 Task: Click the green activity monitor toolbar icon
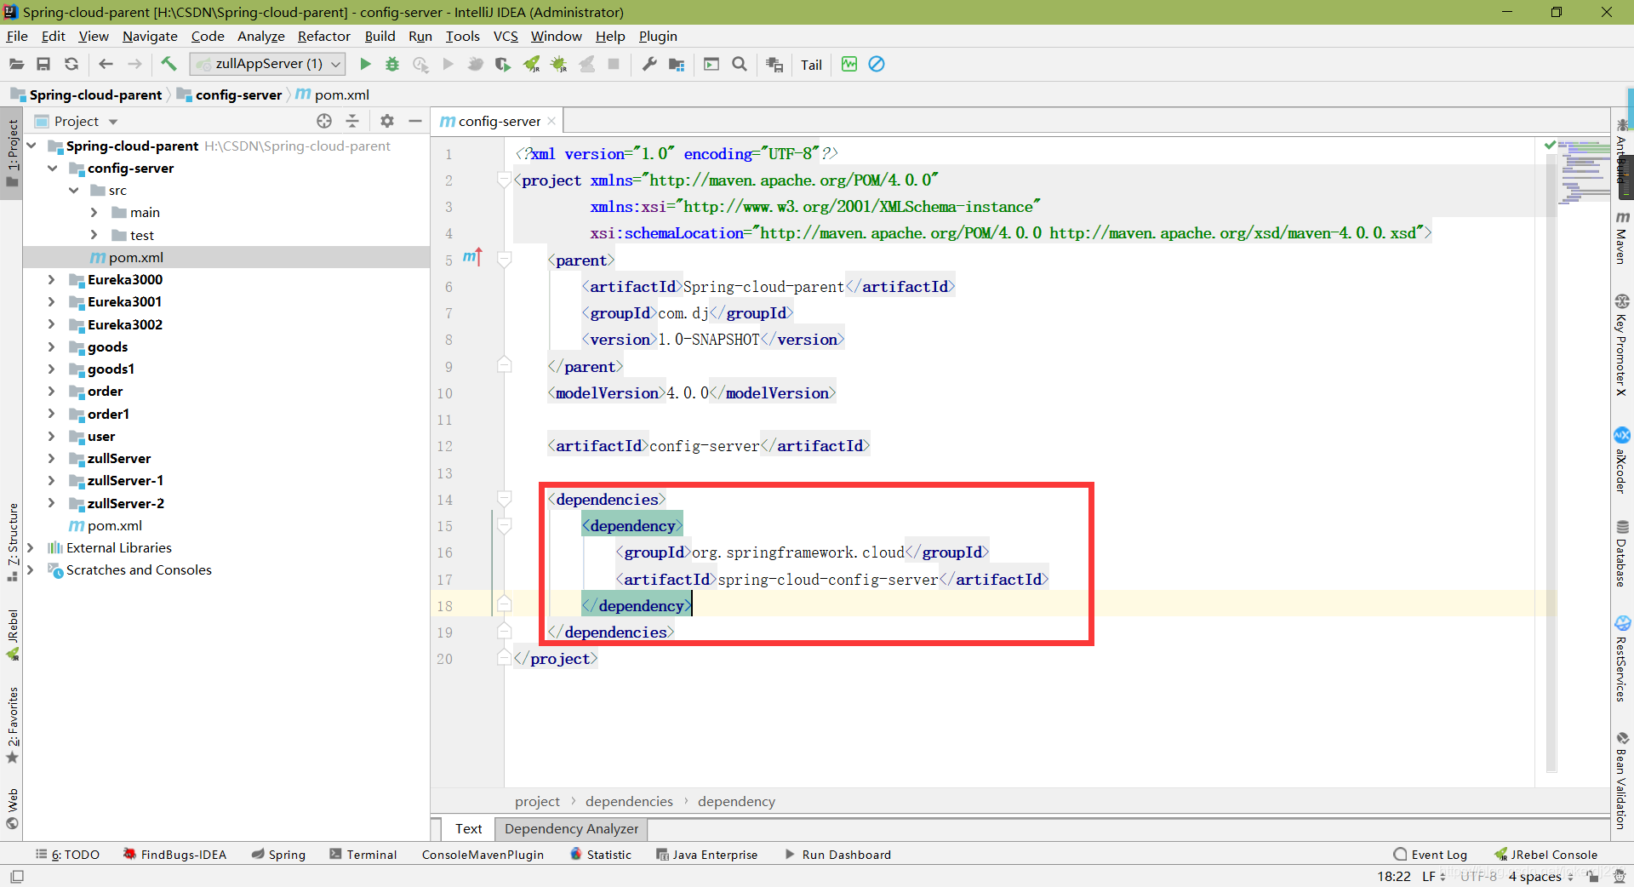click(x=849, y=64)
